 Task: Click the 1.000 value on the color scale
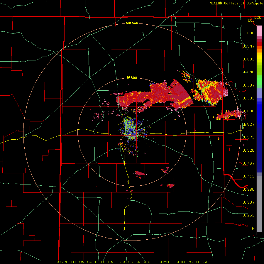(248, 33)
